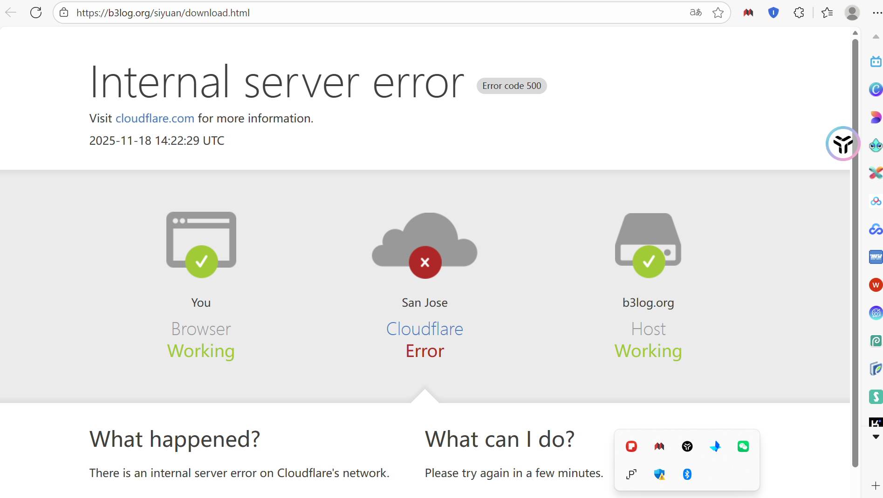The width and height of the screenshot is (883, 498).
Task: Open the black Y circle tray icon
Action: click(x=687, y=446)
